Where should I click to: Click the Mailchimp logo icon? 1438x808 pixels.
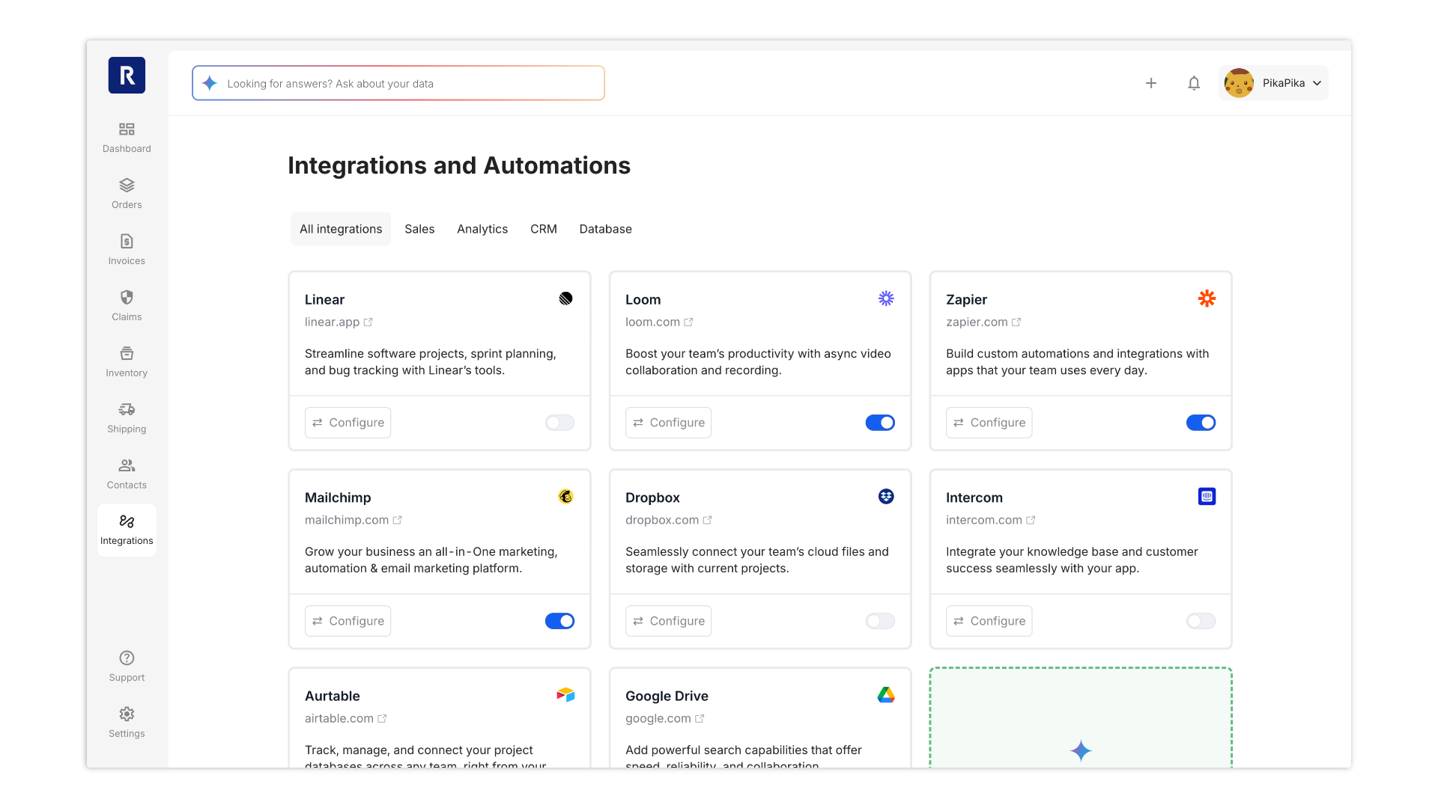[x=565, y=497]
